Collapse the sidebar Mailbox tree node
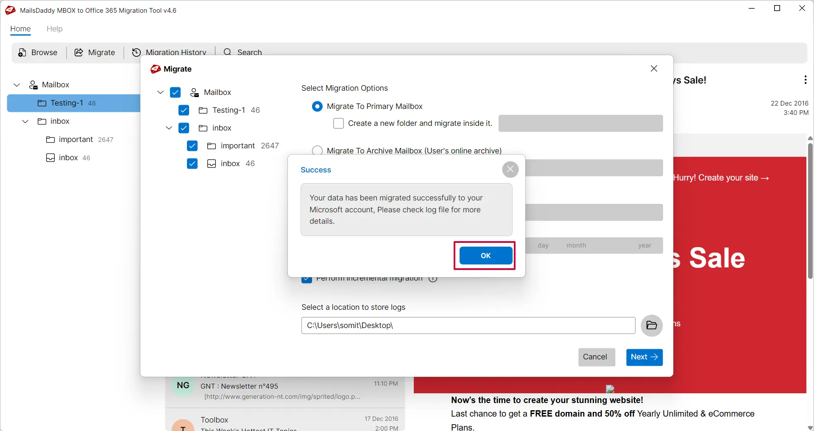 point(17,85)
